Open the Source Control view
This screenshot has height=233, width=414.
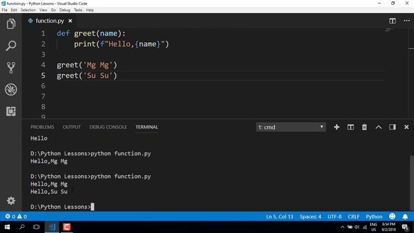point(11,67)
